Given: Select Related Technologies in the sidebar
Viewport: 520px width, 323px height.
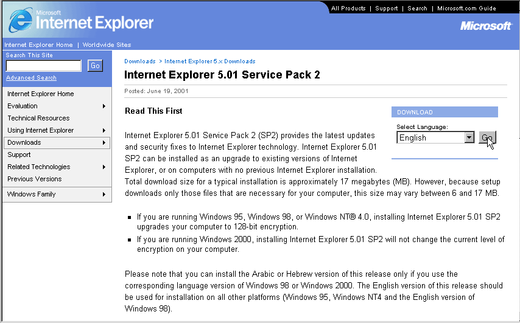Looking at the screenshot, I should 39,167.
